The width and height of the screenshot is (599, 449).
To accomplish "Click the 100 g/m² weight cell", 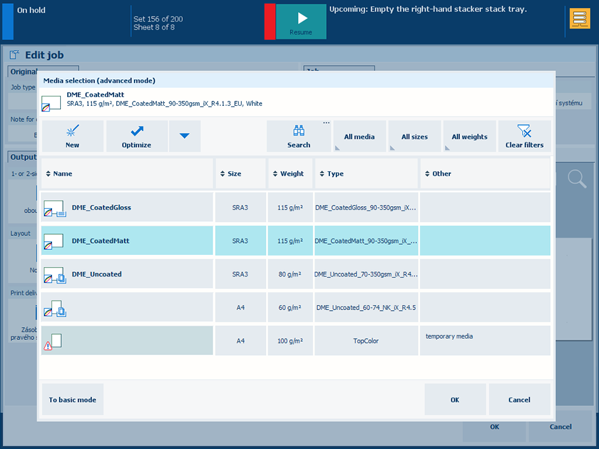I will point(291,341).
